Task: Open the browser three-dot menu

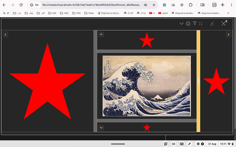Action: click(x=231, y=5)
